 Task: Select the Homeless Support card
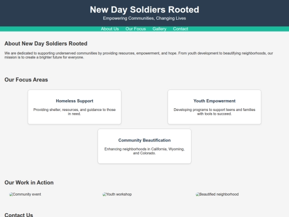74,107
